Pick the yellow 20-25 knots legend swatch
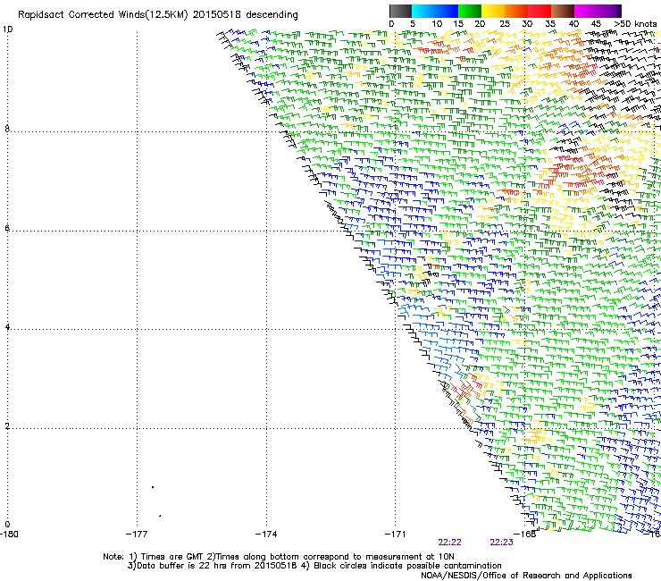This screenshot has height=581, width=661. coord(493,11)
